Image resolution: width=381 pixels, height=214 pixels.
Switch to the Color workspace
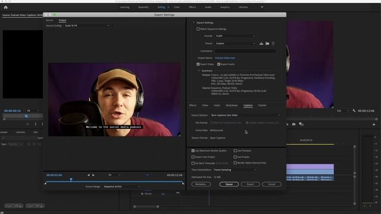point(177,7)
